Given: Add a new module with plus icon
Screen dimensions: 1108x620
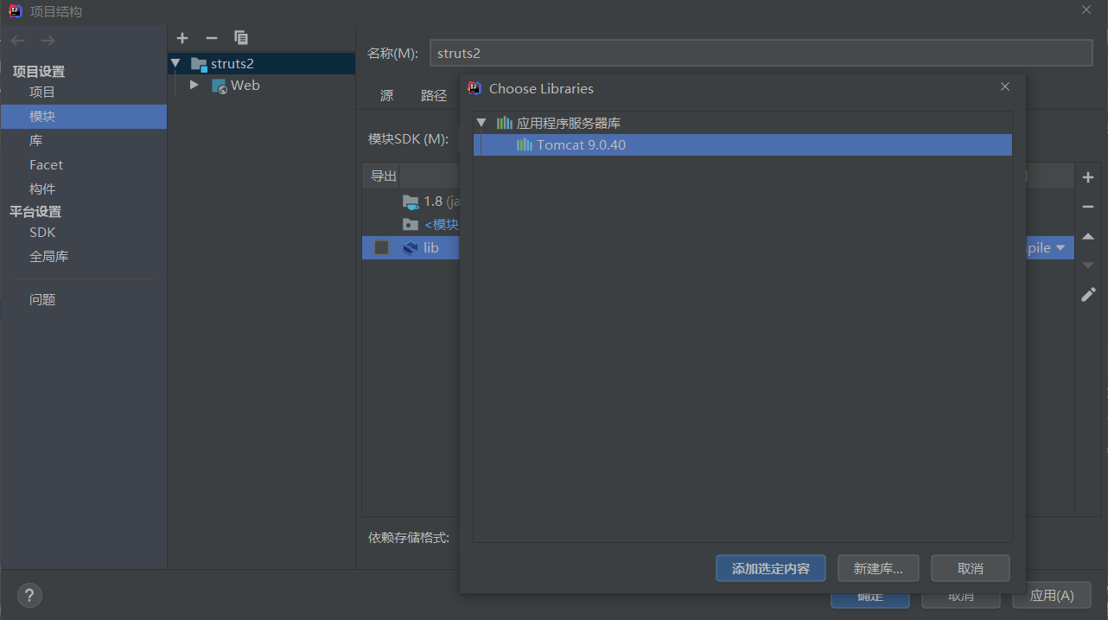Looking at the screenshot, I should (x=181, y=37).
